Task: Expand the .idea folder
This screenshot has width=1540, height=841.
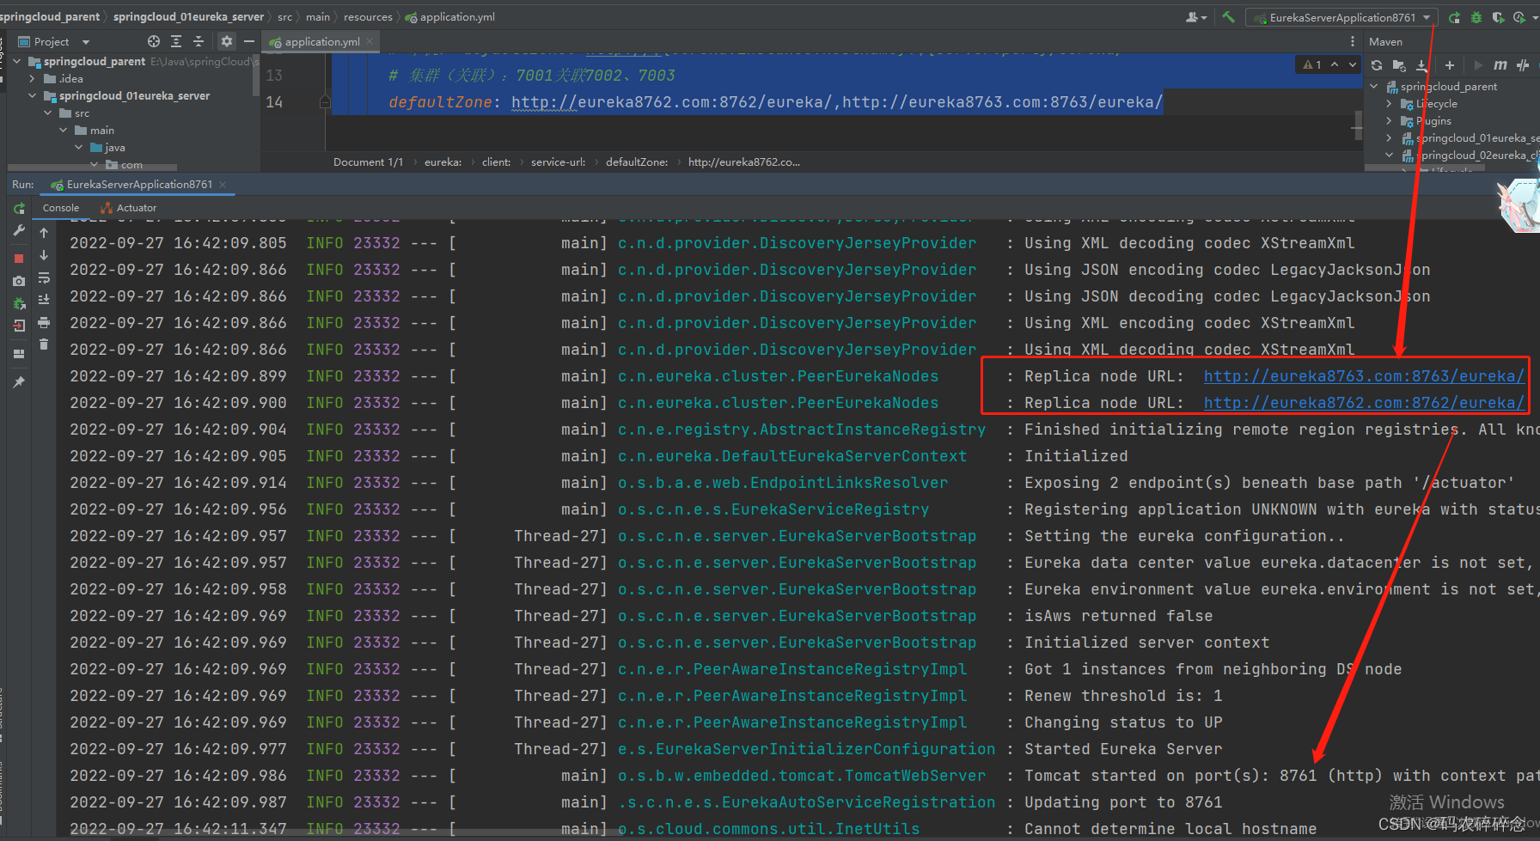Action: pyautogui.click(x=33, y=79)
